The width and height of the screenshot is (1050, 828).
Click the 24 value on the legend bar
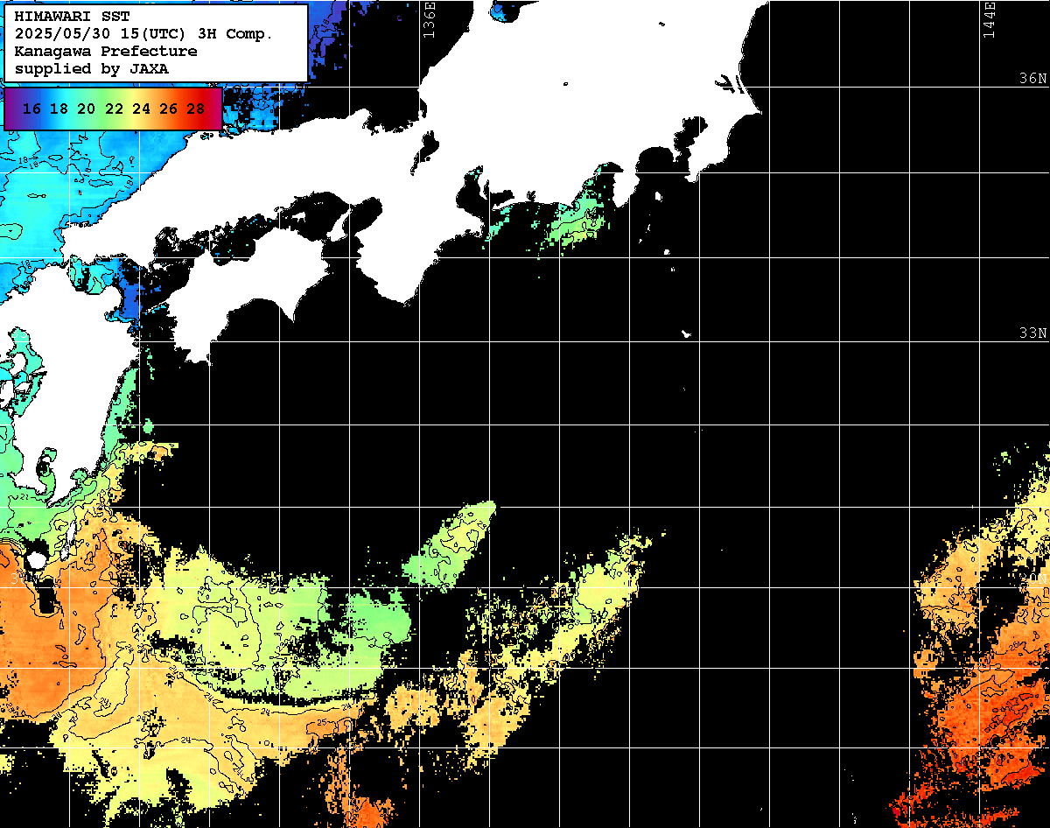coord(141,109)
